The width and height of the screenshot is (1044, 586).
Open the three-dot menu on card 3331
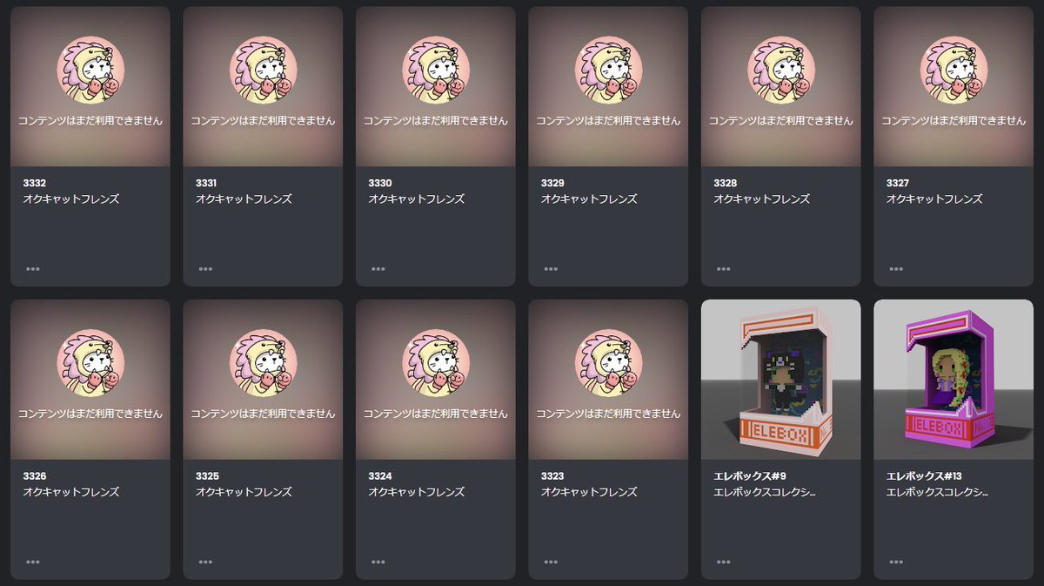tap(205, 269)
